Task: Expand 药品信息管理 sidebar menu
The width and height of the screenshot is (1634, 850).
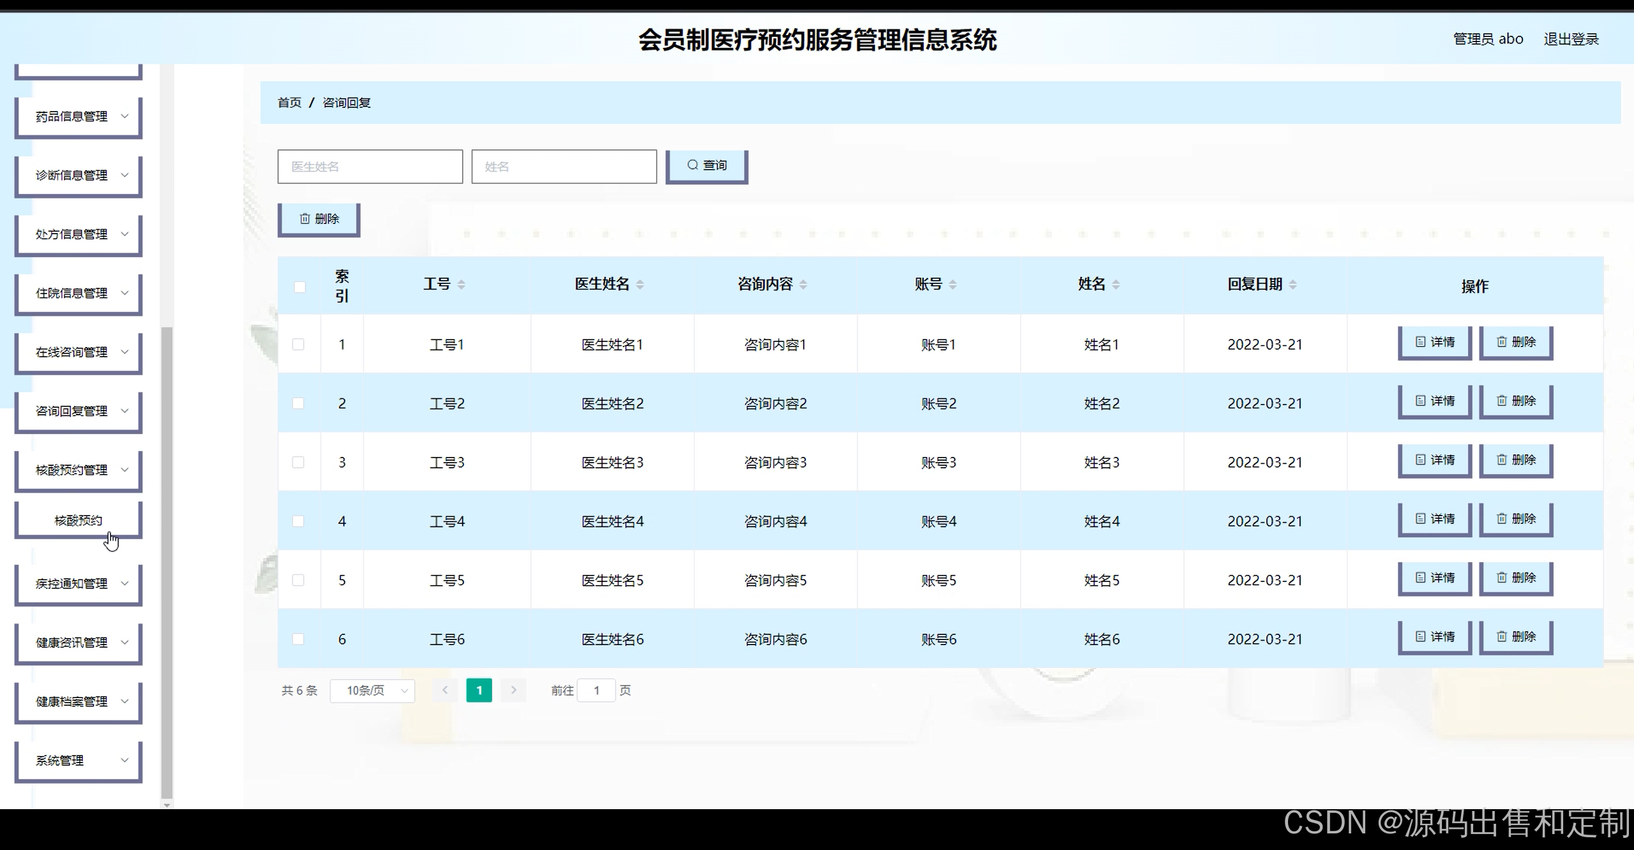Action: click(79, 116)
